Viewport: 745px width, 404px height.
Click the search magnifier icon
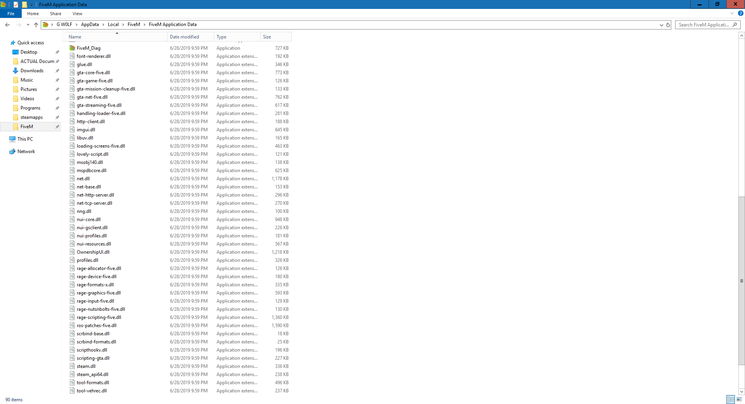tap(735, 25)
